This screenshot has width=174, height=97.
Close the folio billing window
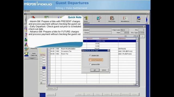tap(144, 26)
